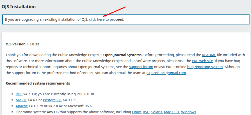Follow the Mac OS X link

172,112
